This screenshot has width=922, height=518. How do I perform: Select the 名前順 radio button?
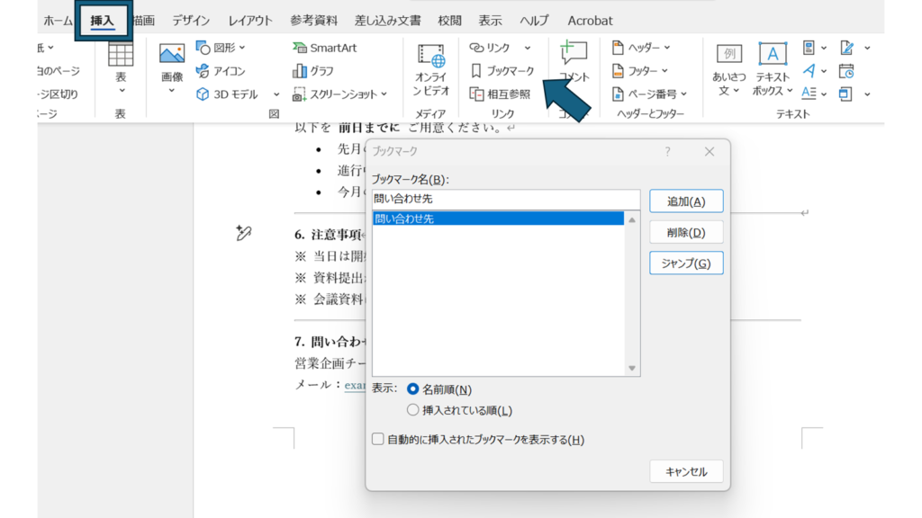(413, 389)
